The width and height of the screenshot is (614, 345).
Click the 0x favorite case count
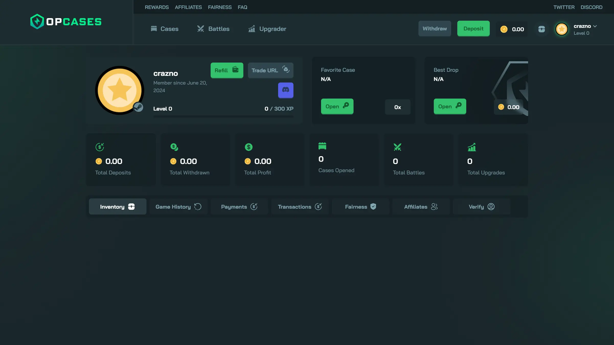pyautogui.click(x=397, y=107)
